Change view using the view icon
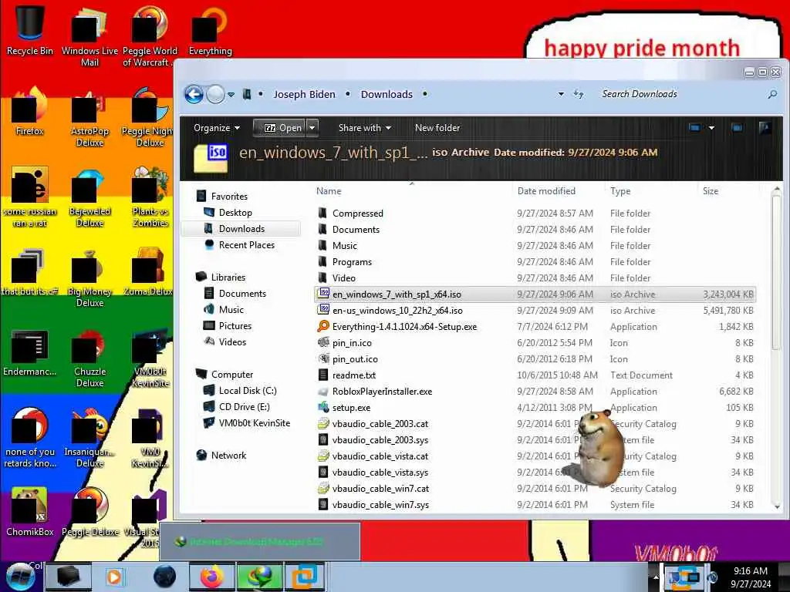 (695, 128)
